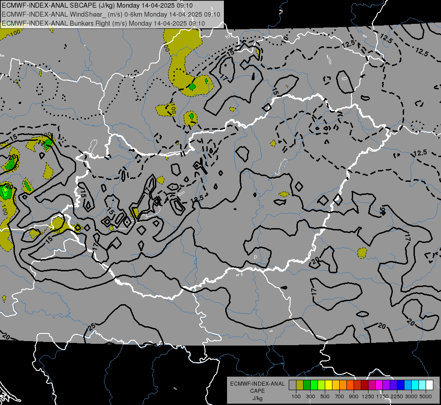This screenshot has width=441, height=405.
Task: Click the legend value 1250
Action: (368, 396)
